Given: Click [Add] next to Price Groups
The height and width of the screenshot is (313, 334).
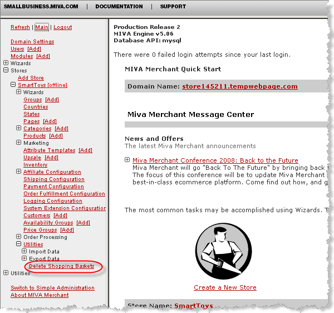Looking at the screenshot, I should click(x=67, y=230).
